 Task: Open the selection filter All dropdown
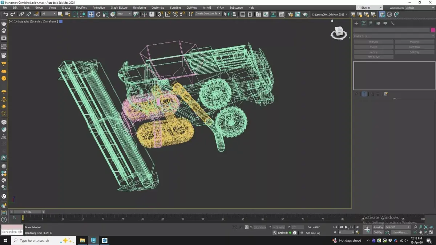49,14
